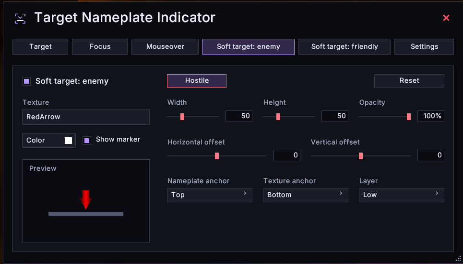
Task: Switch to the Target tab
Action: (x=40, y=47)
